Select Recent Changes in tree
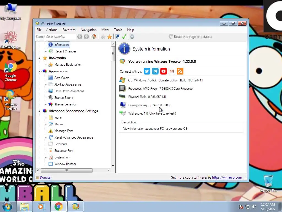The width and height of the screenshot is (282, 212). 66,51
